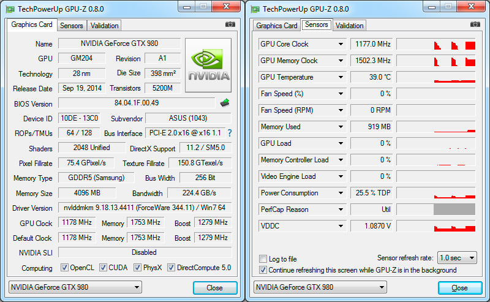490x302 pixels.
Task: Open the Fan Speed (RPM) sensor dropdown
Action: (x=341, y=110)
